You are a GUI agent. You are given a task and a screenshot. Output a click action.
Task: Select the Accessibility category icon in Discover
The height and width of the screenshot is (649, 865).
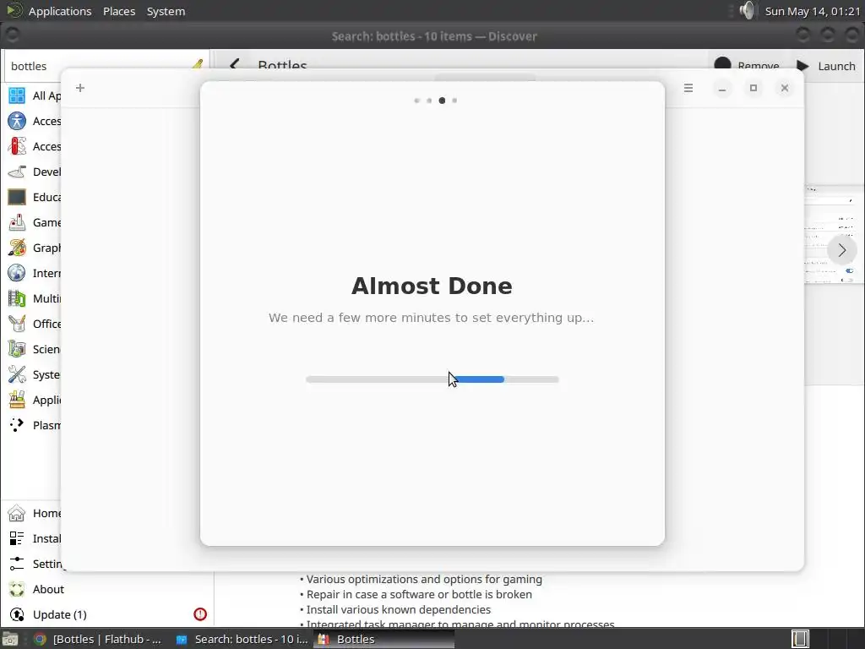tap(17, 121)
